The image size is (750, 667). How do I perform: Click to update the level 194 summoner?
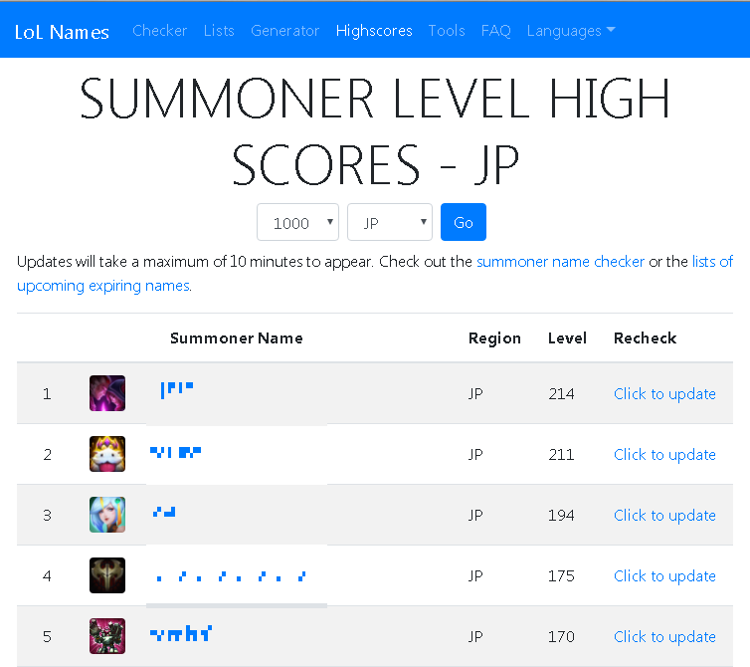point(664,516)
